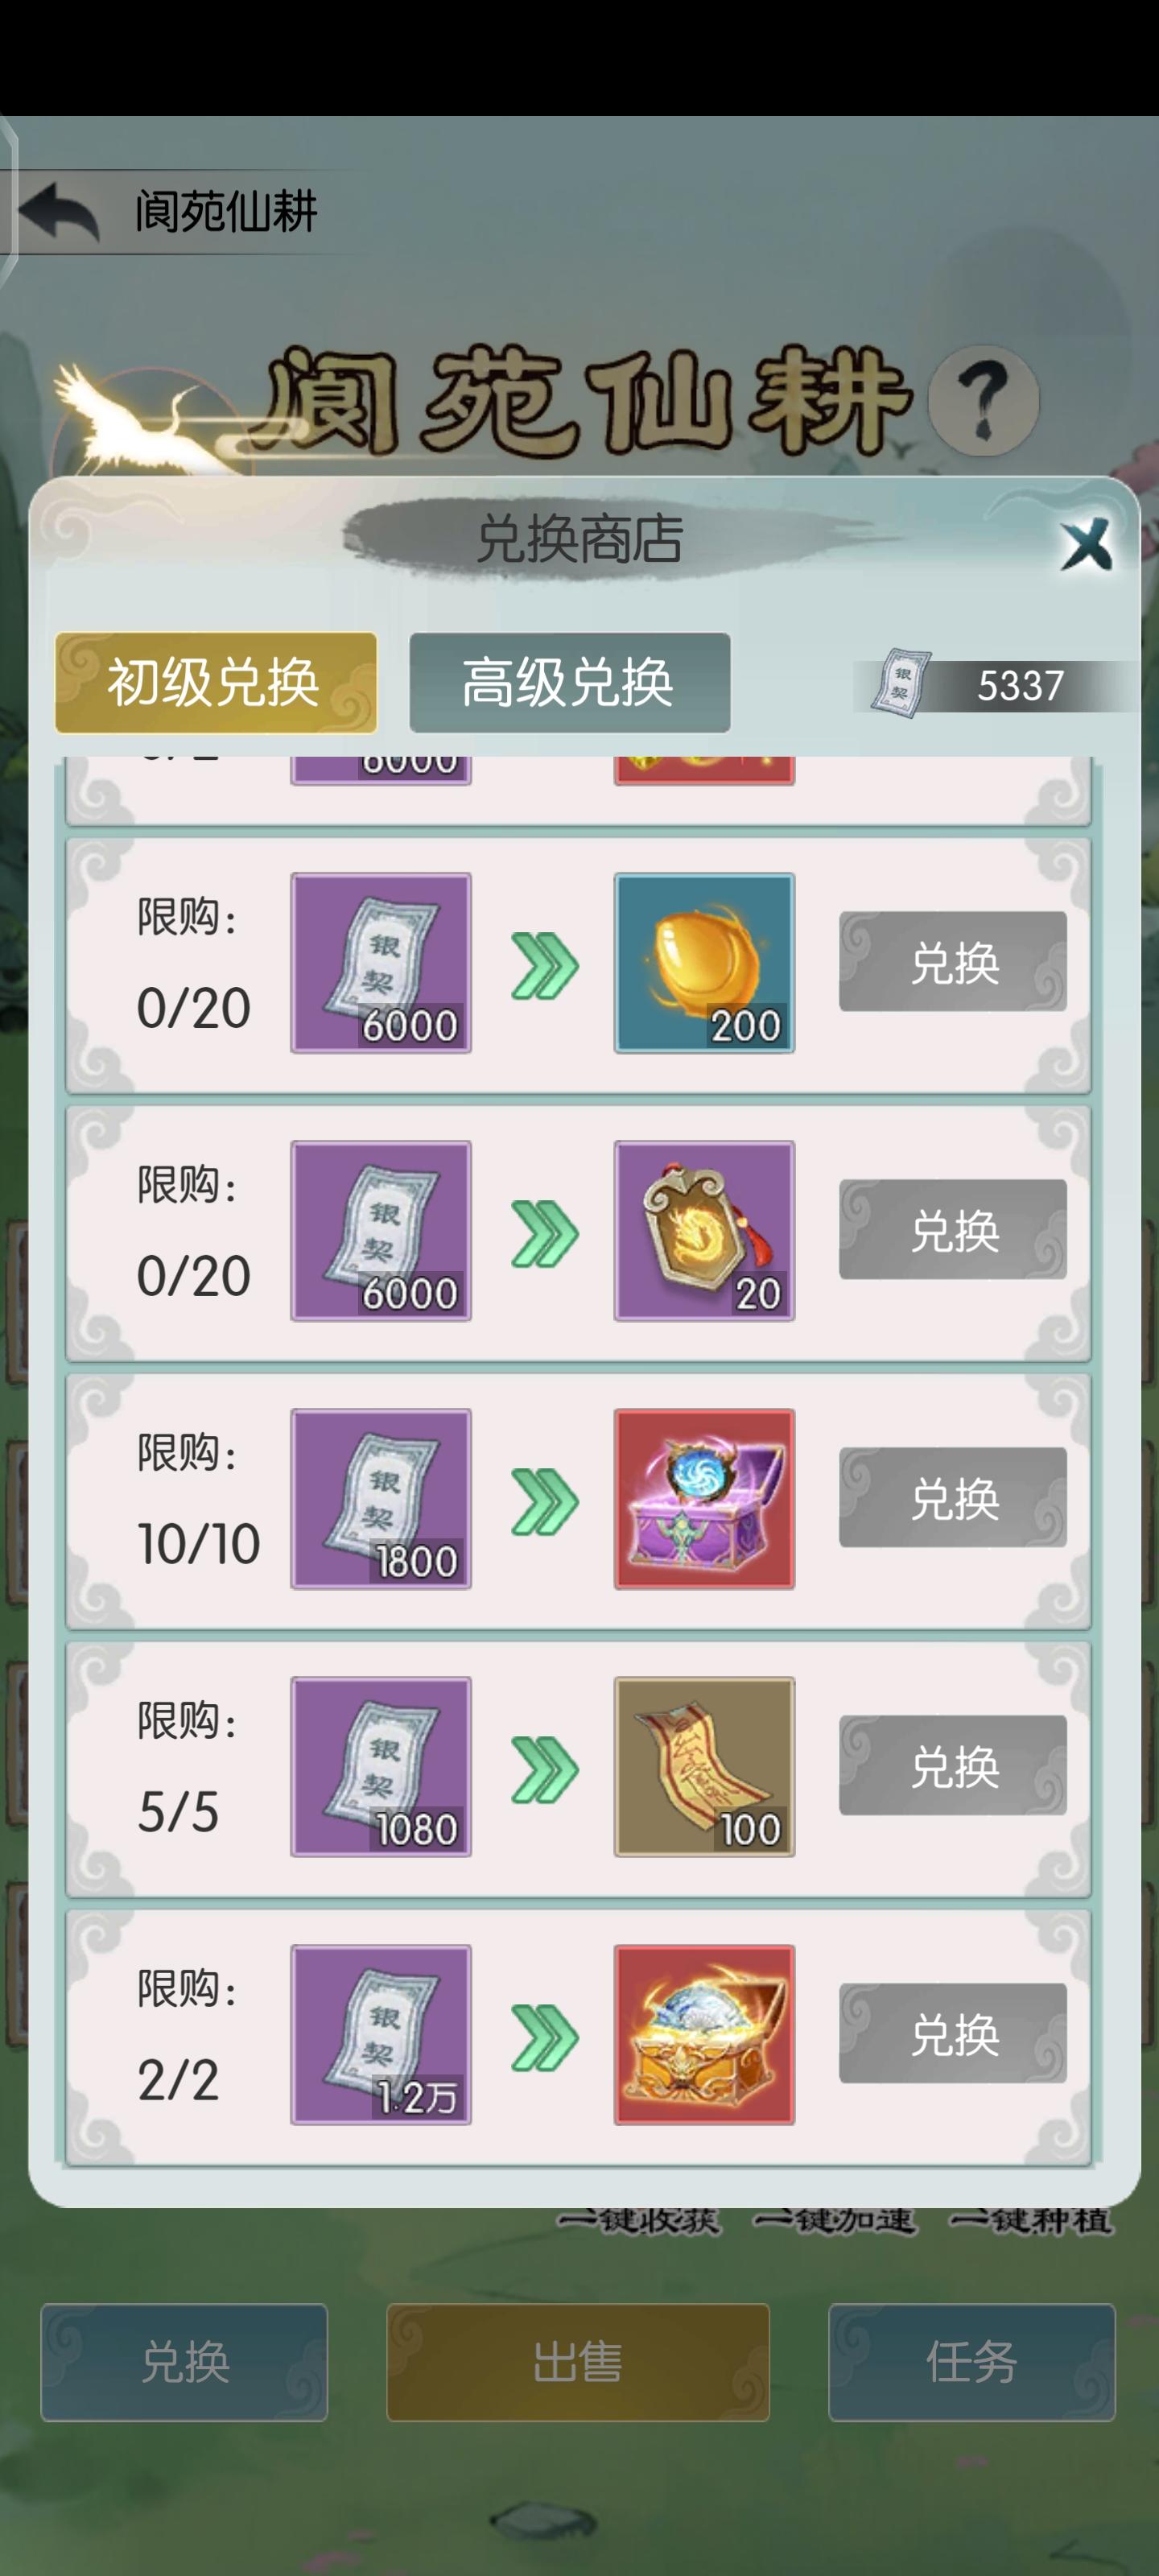Tap the bottom-left 兑换 button
Image resolution: width=1159 pixels, height=2576 pixels.
(184, 2363)
